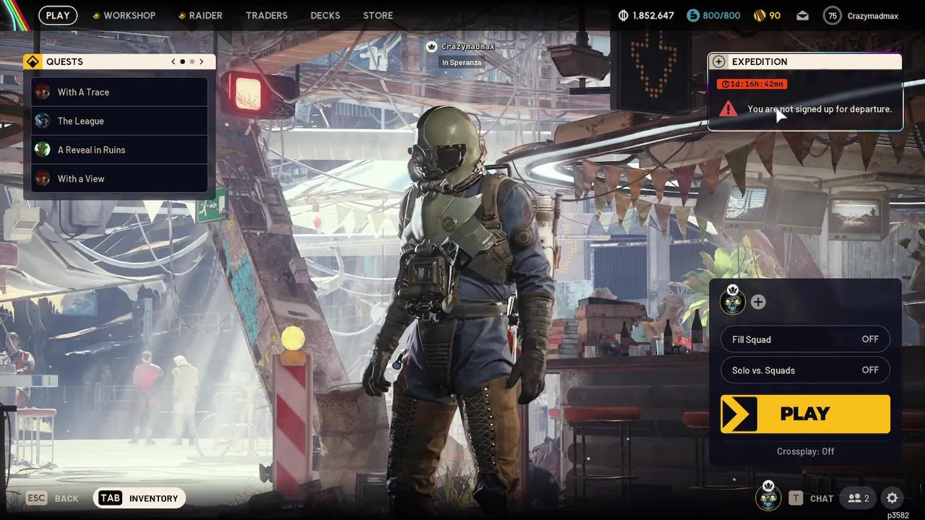The width and height of the screenshot is (925, 520).
Task: Toggle Solo vs. Squads option
Action: pos(805,370)
